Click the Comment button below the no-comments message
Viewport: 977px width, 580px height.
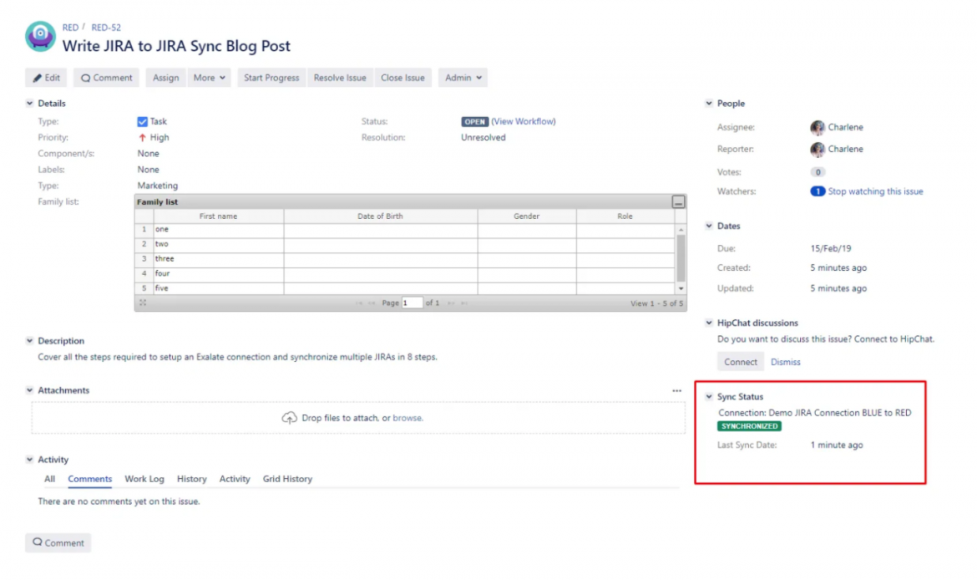click(x=58, y=542)
